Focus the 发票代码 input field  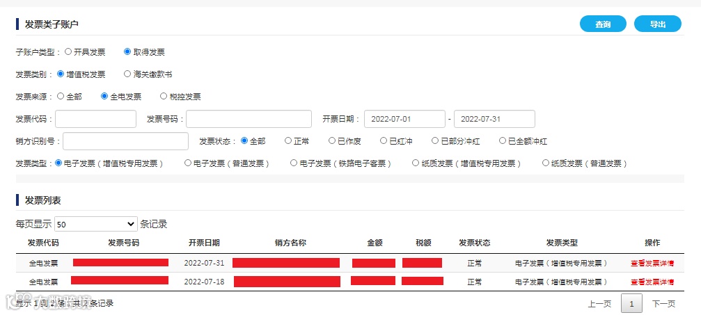coord(95,119)
